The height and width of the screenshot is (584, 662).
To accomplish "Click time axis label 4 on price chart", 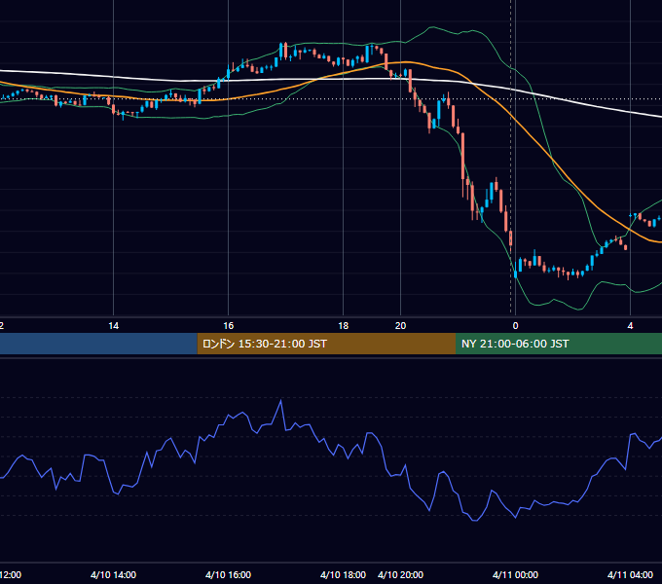I will click(x=630, y=326).
